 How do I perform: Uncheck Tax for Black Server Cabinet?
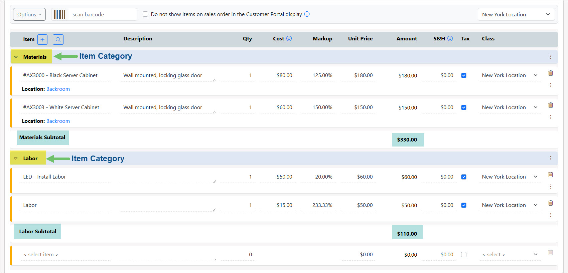(464, 75)
